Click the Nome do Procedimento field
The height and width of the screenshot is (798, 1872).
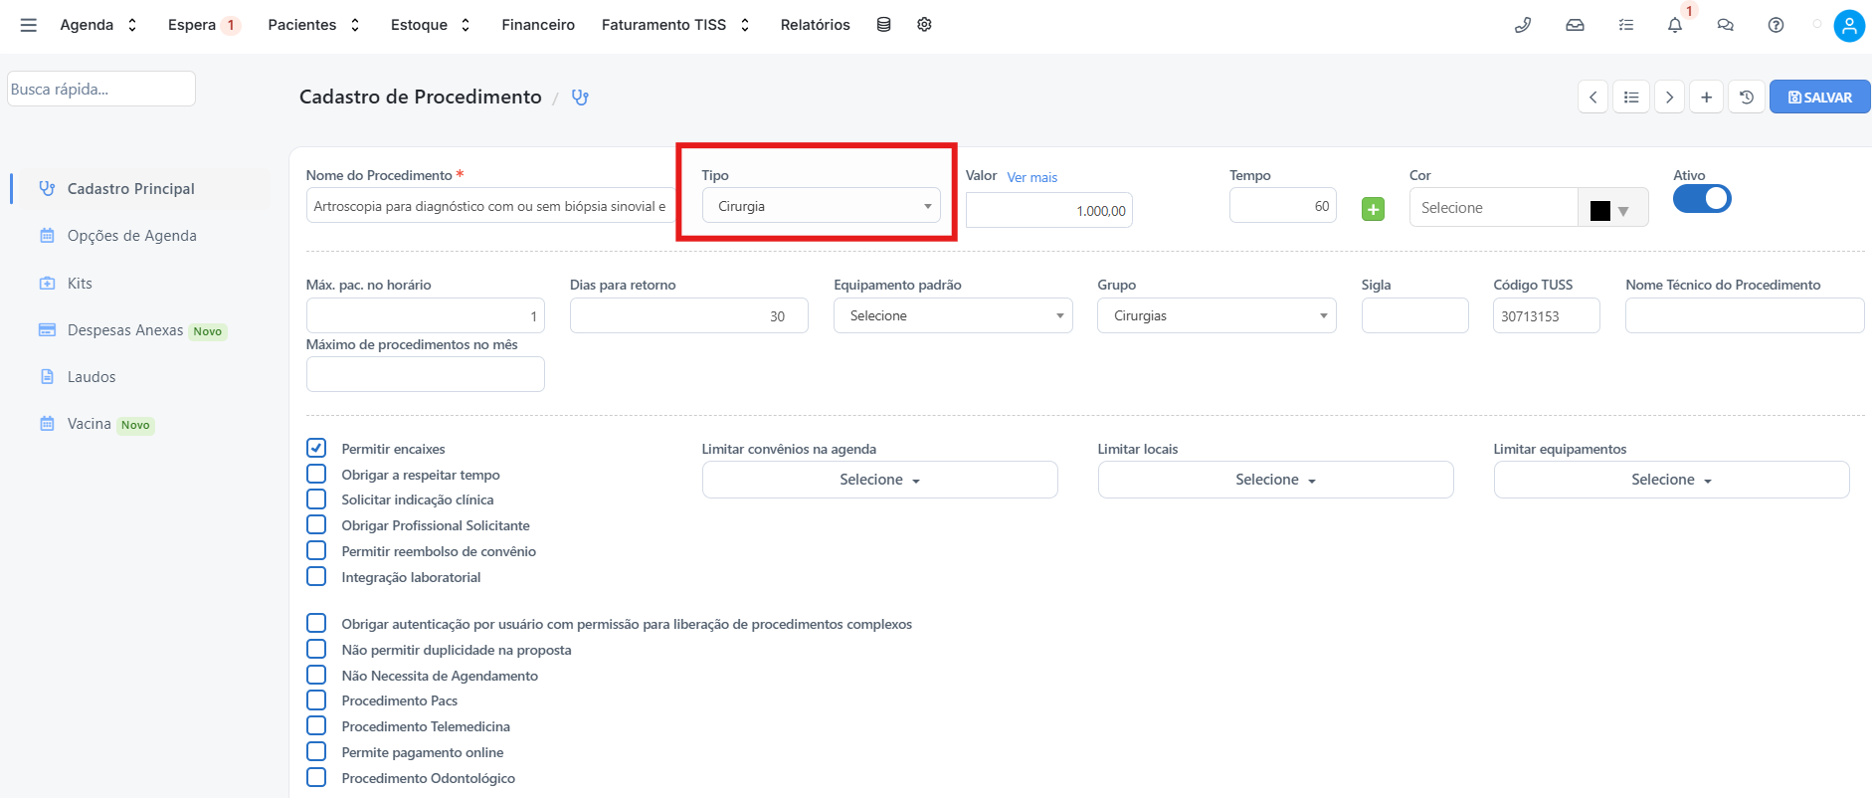click(489, 206)
